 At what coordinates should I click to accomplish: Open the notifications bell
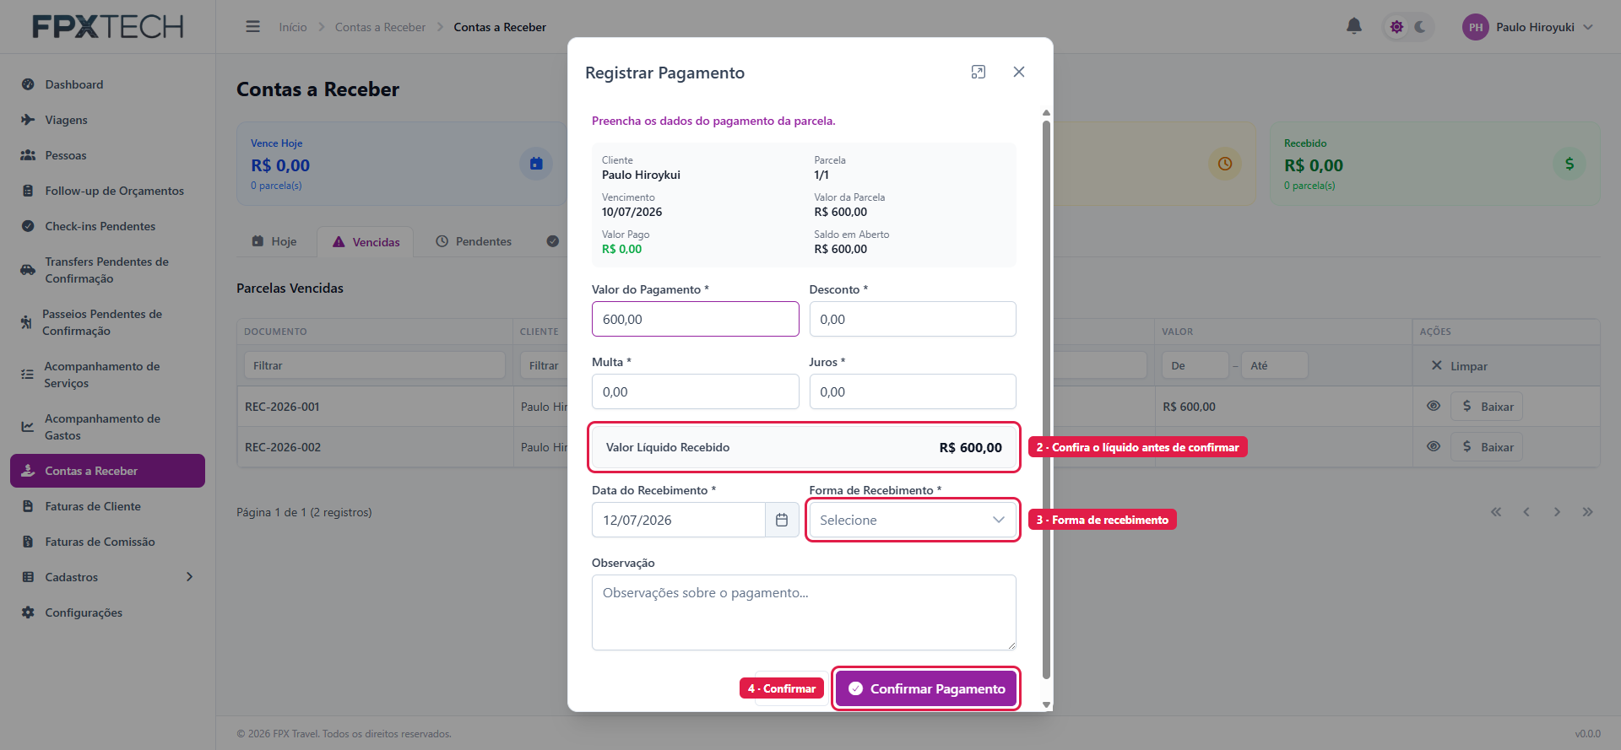tap(1354, 26)
